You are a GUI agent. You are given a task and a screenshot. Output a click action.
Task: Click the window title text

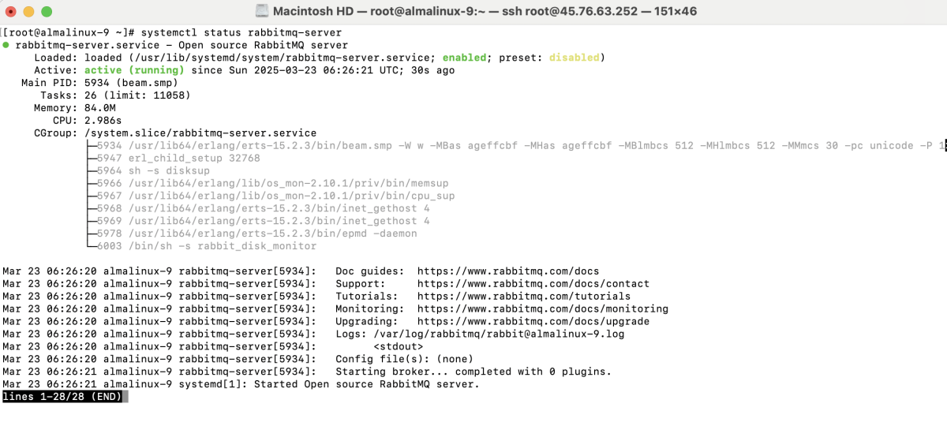coord(485,11)
